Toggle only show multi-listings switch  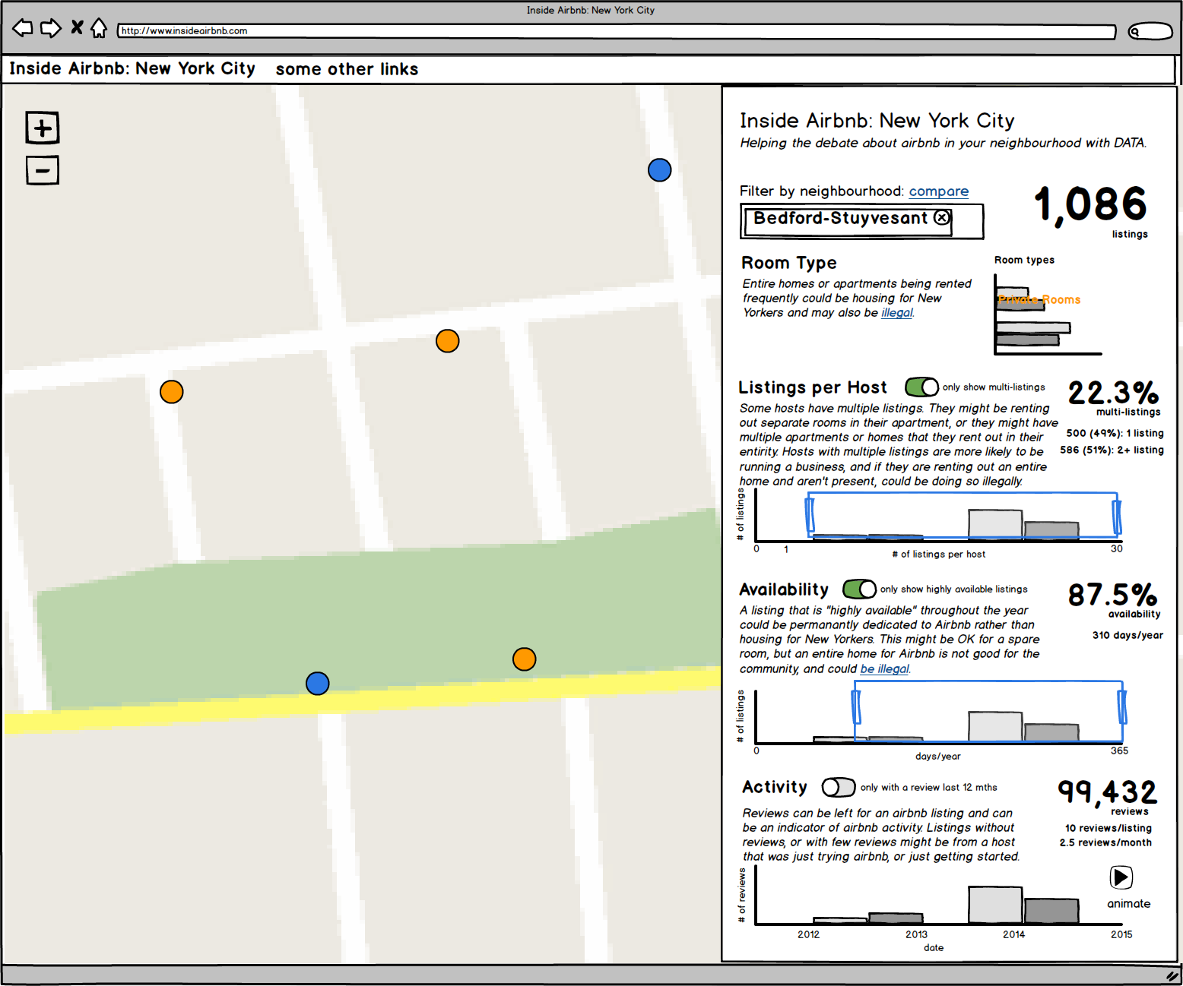(921, 387)
